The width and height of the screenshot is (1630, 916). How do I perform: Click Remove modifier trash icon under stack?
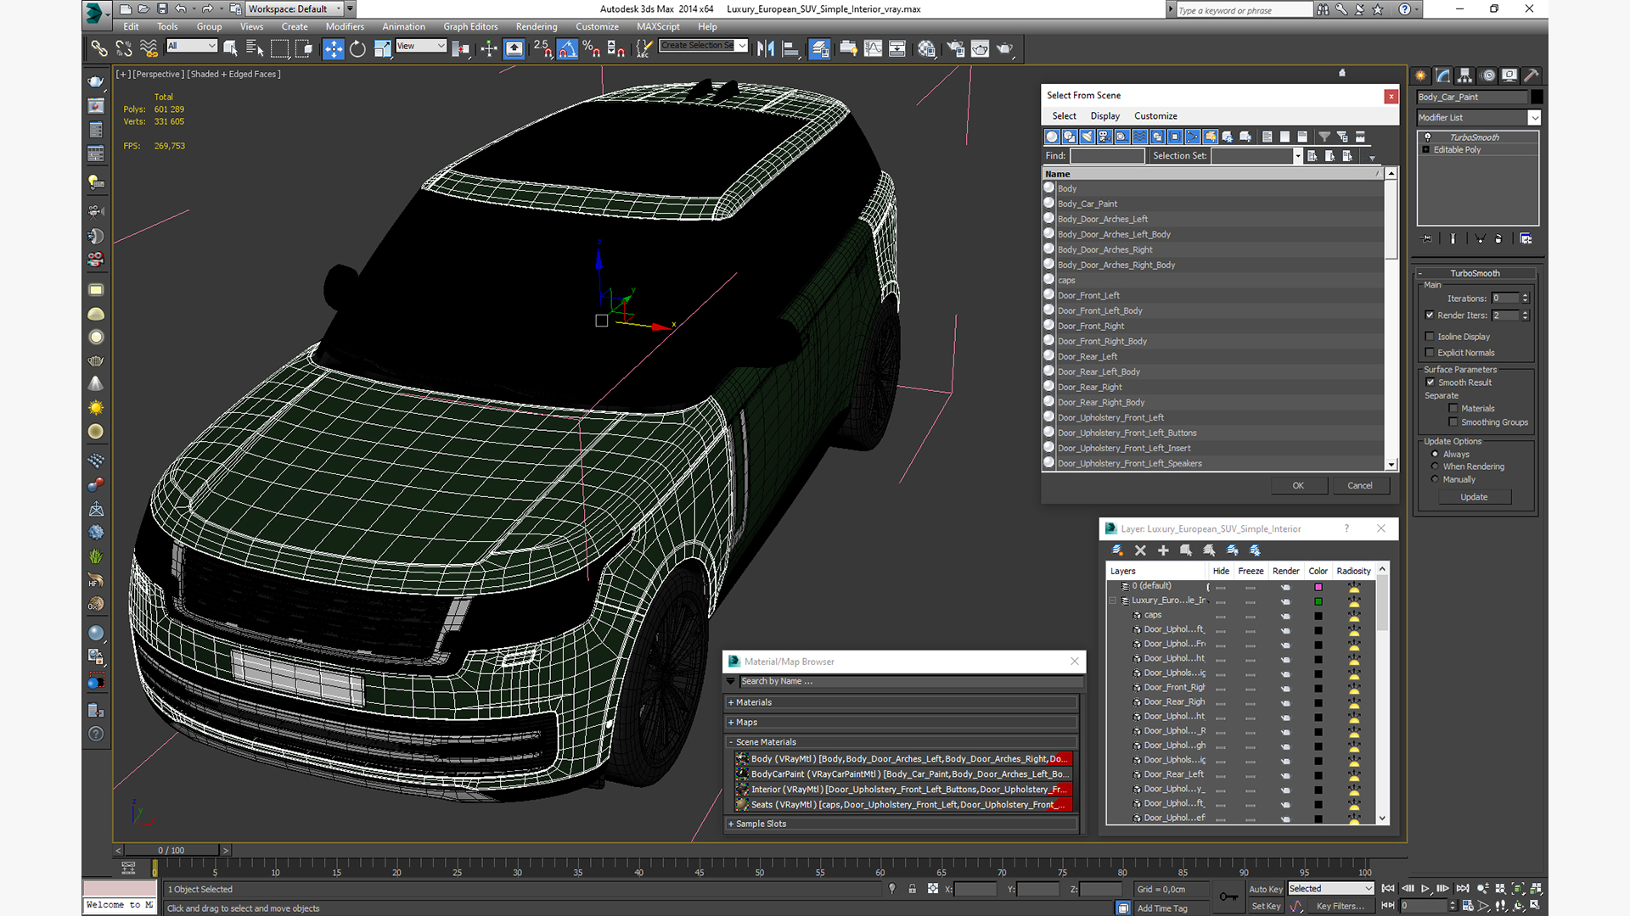pyautogui.click(x=1498, y=239)
